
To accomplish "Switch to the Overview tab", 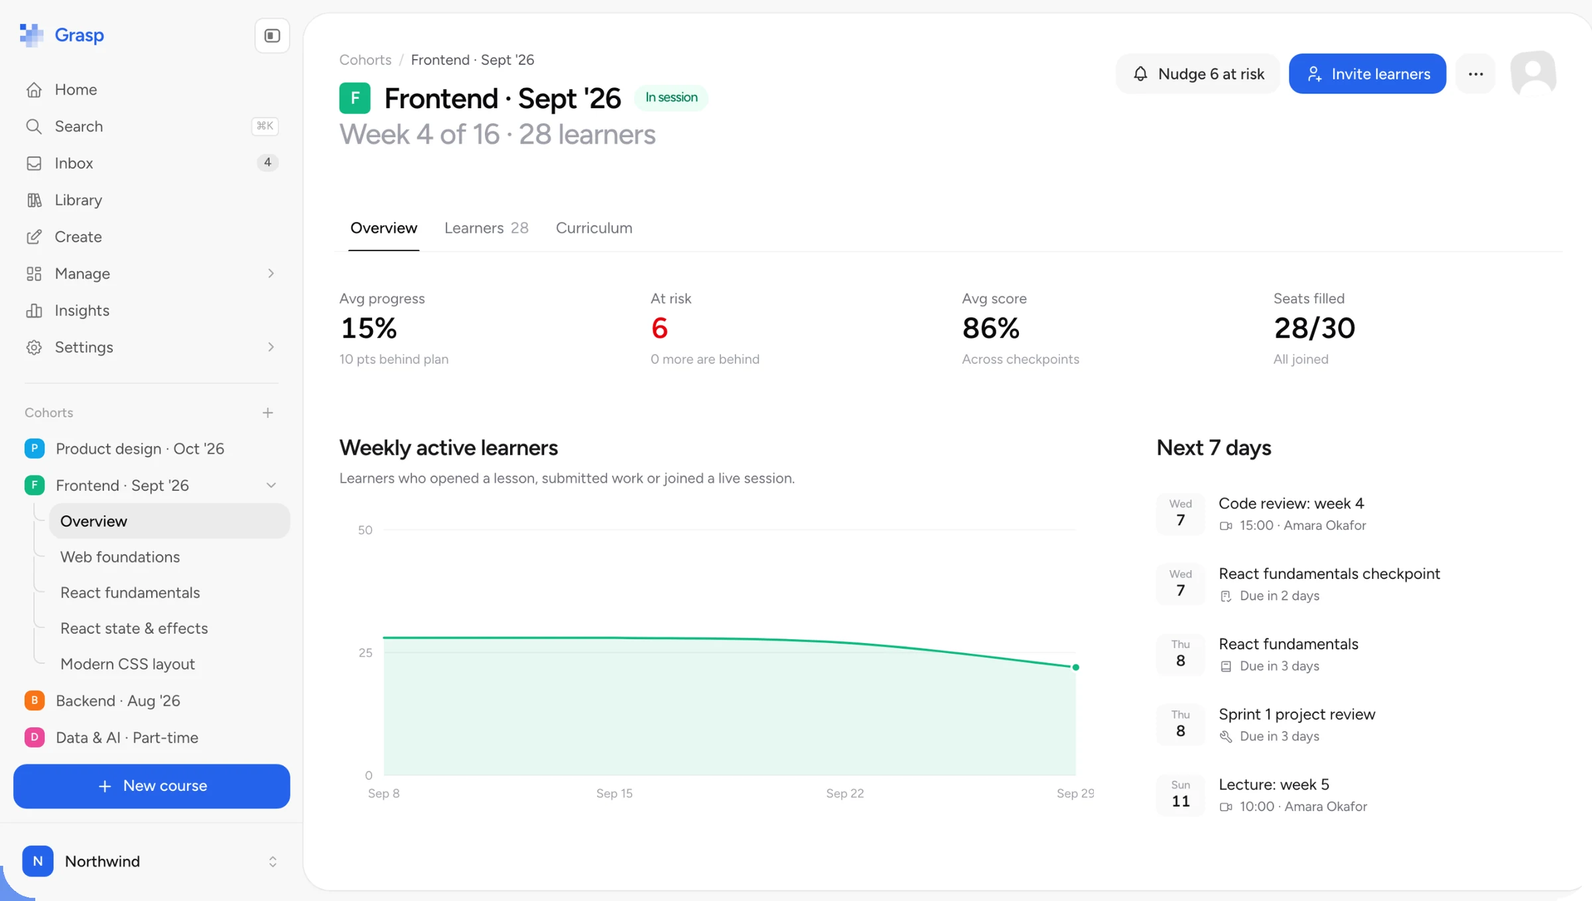I will tap(383, 228).
